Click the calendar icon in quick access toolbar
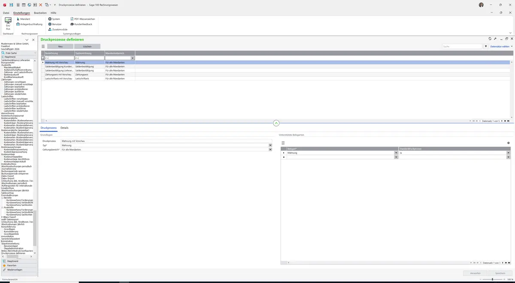515x283 pixels. [x=23, y=5]
